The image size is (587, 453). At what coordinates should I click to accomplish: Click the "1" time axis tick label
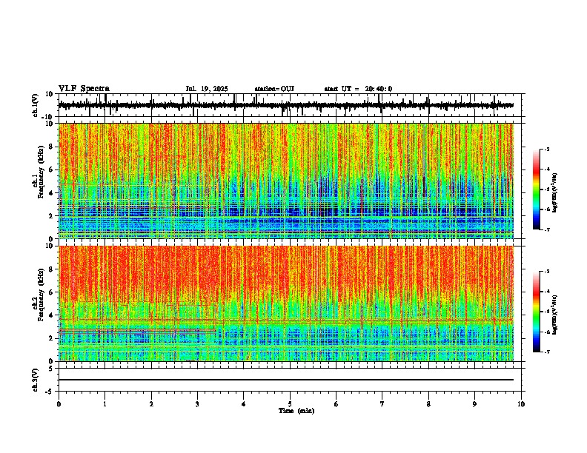click(x=105, y=404)
